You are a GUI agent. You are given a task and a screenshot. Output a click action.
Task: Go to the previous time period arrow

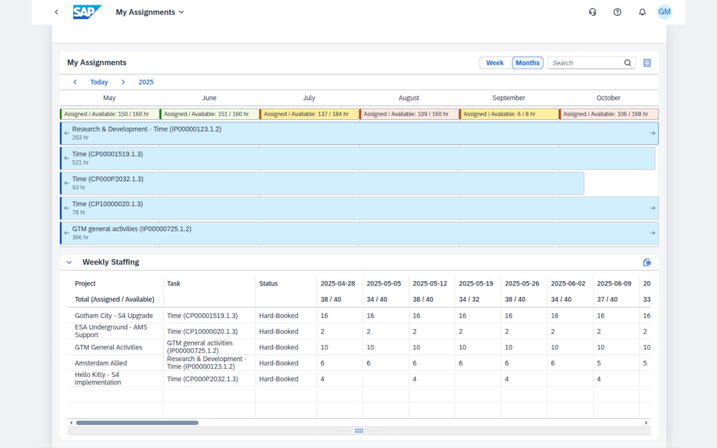pos(75,82)
